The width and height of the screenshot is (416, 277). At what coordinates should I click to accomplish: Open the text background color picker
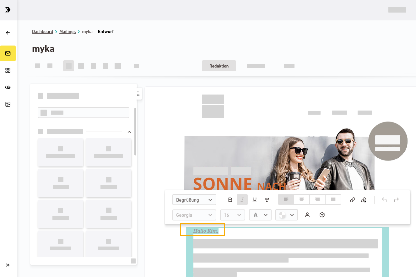click(x=286, y=215)
